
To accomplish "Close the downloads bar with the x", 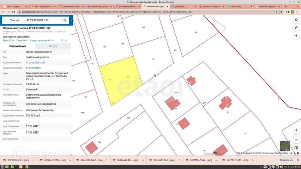I will [x=298, y=160].
